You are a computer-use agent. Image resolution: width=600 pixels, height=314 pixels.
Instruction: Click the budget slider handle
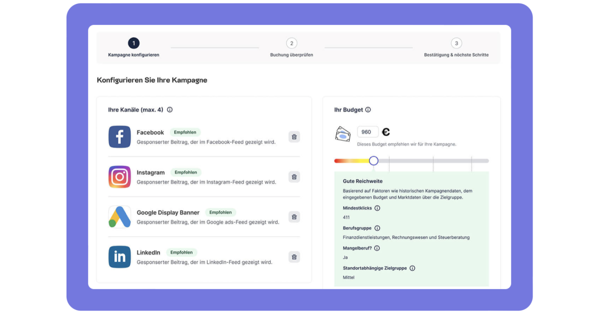(x=373, y=160)
